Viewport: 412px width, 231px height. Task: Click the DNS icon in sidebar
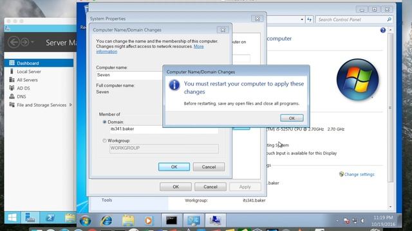point(12,96)
